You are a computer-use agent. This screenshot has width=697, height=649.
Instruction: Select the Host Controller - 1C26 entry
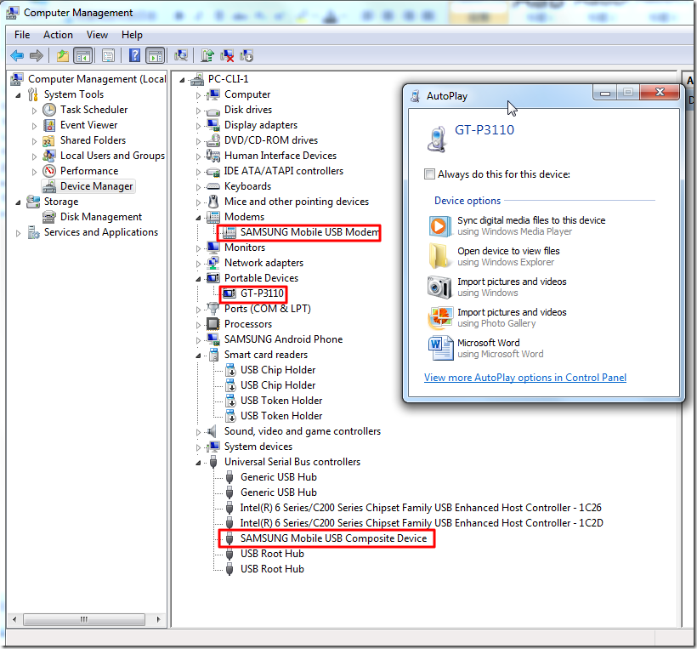coord(421,508)
